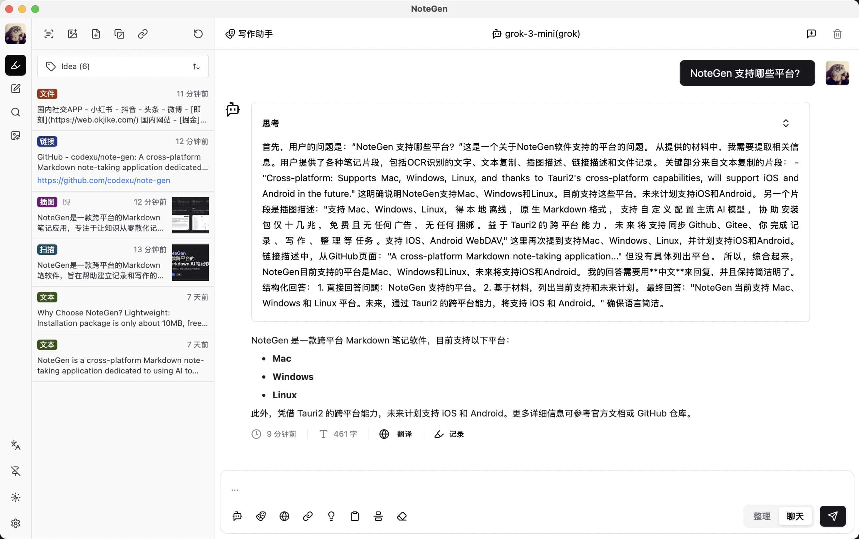
Task: Select the OCR text recognition tool
Action: [49, 34]
